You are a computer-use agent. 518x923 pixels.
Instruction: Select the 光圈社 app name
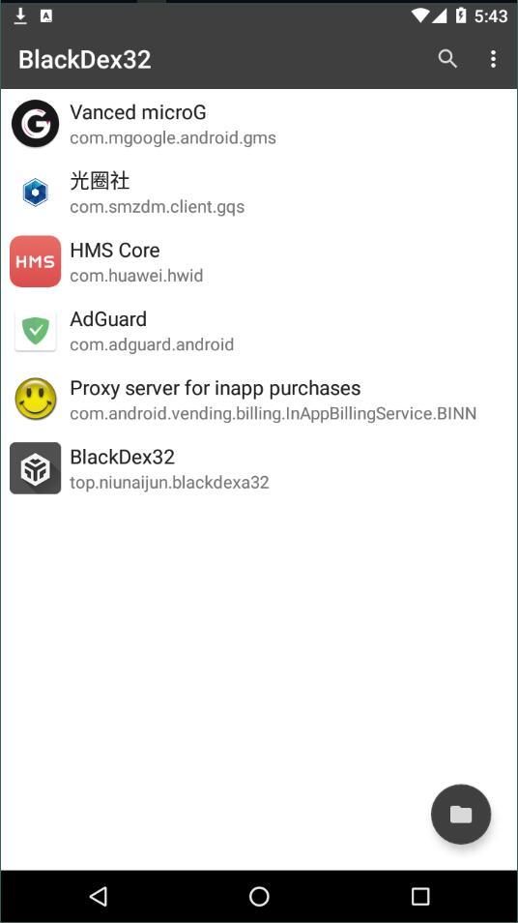click(100, 181)
